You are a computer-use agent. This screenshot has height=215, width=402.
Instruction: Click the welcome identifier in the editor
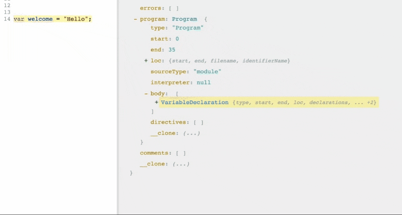(x=40, y=19)
